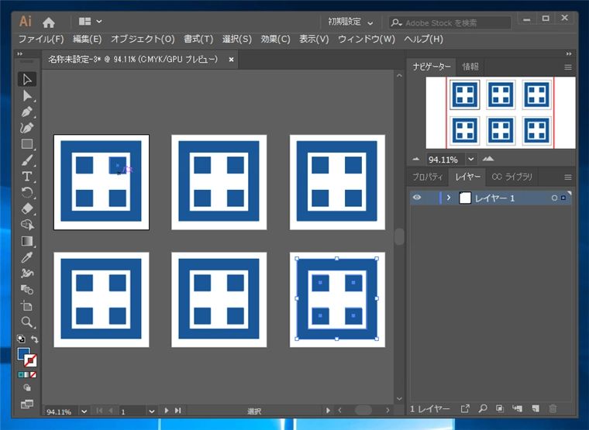Toggle the target circle of レイヤー 1
589x430 pixels.
tap(554, 198)
